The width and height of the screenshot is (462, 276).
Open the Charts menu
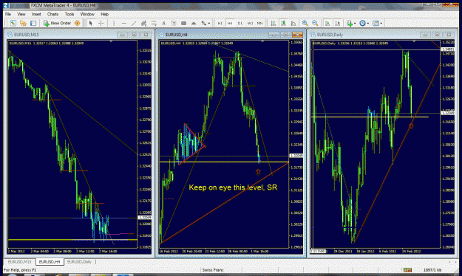[52, 14]
